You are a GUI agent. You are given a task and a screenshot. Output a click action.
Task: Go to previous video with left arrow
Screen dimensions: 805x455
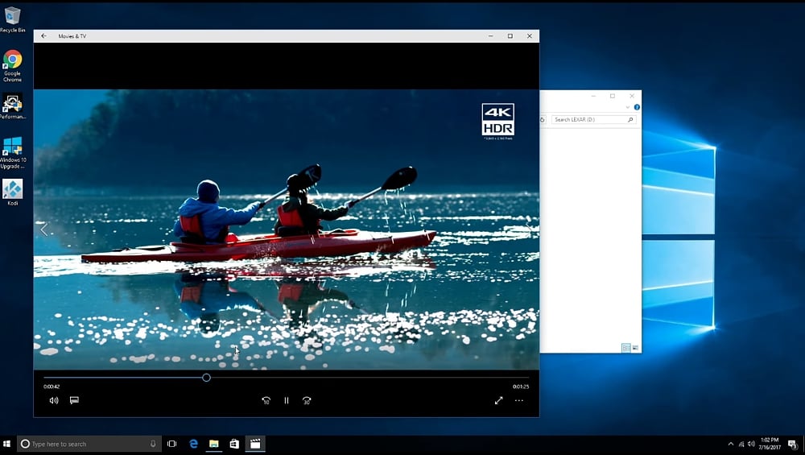tap(44, 229)
